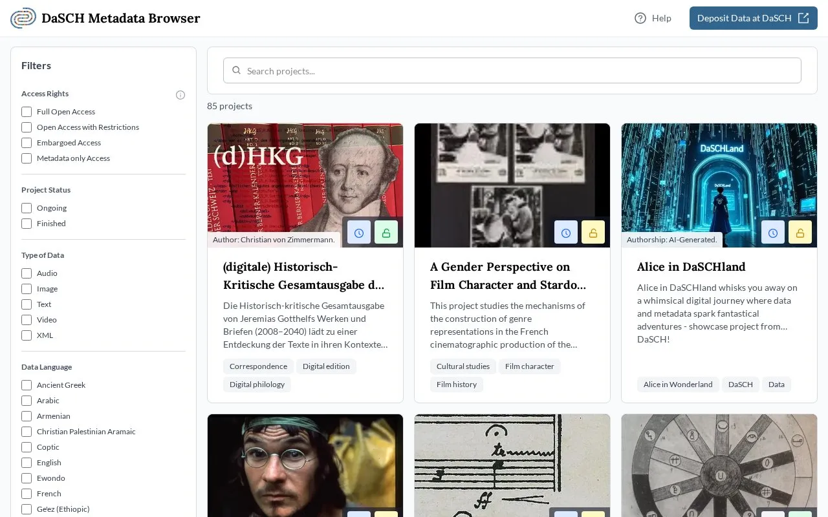828x517 pixels.
Task: Click the Alice in Wonderland keyword tag
Action: pos(678,385)
